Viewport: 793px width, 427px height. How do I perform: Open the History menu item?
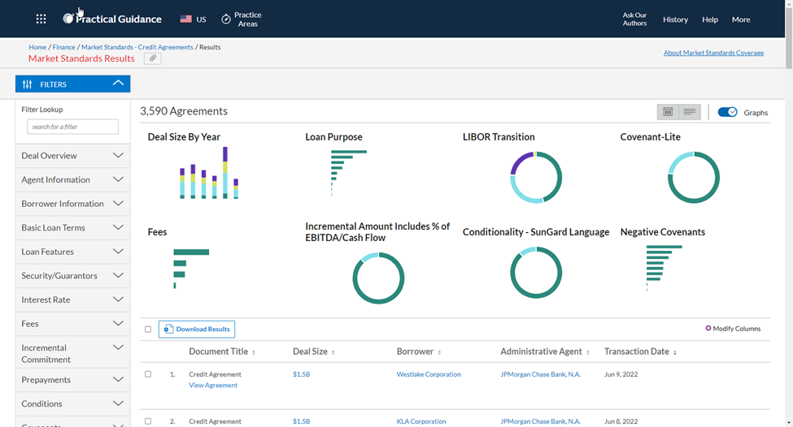pos(675,19)
